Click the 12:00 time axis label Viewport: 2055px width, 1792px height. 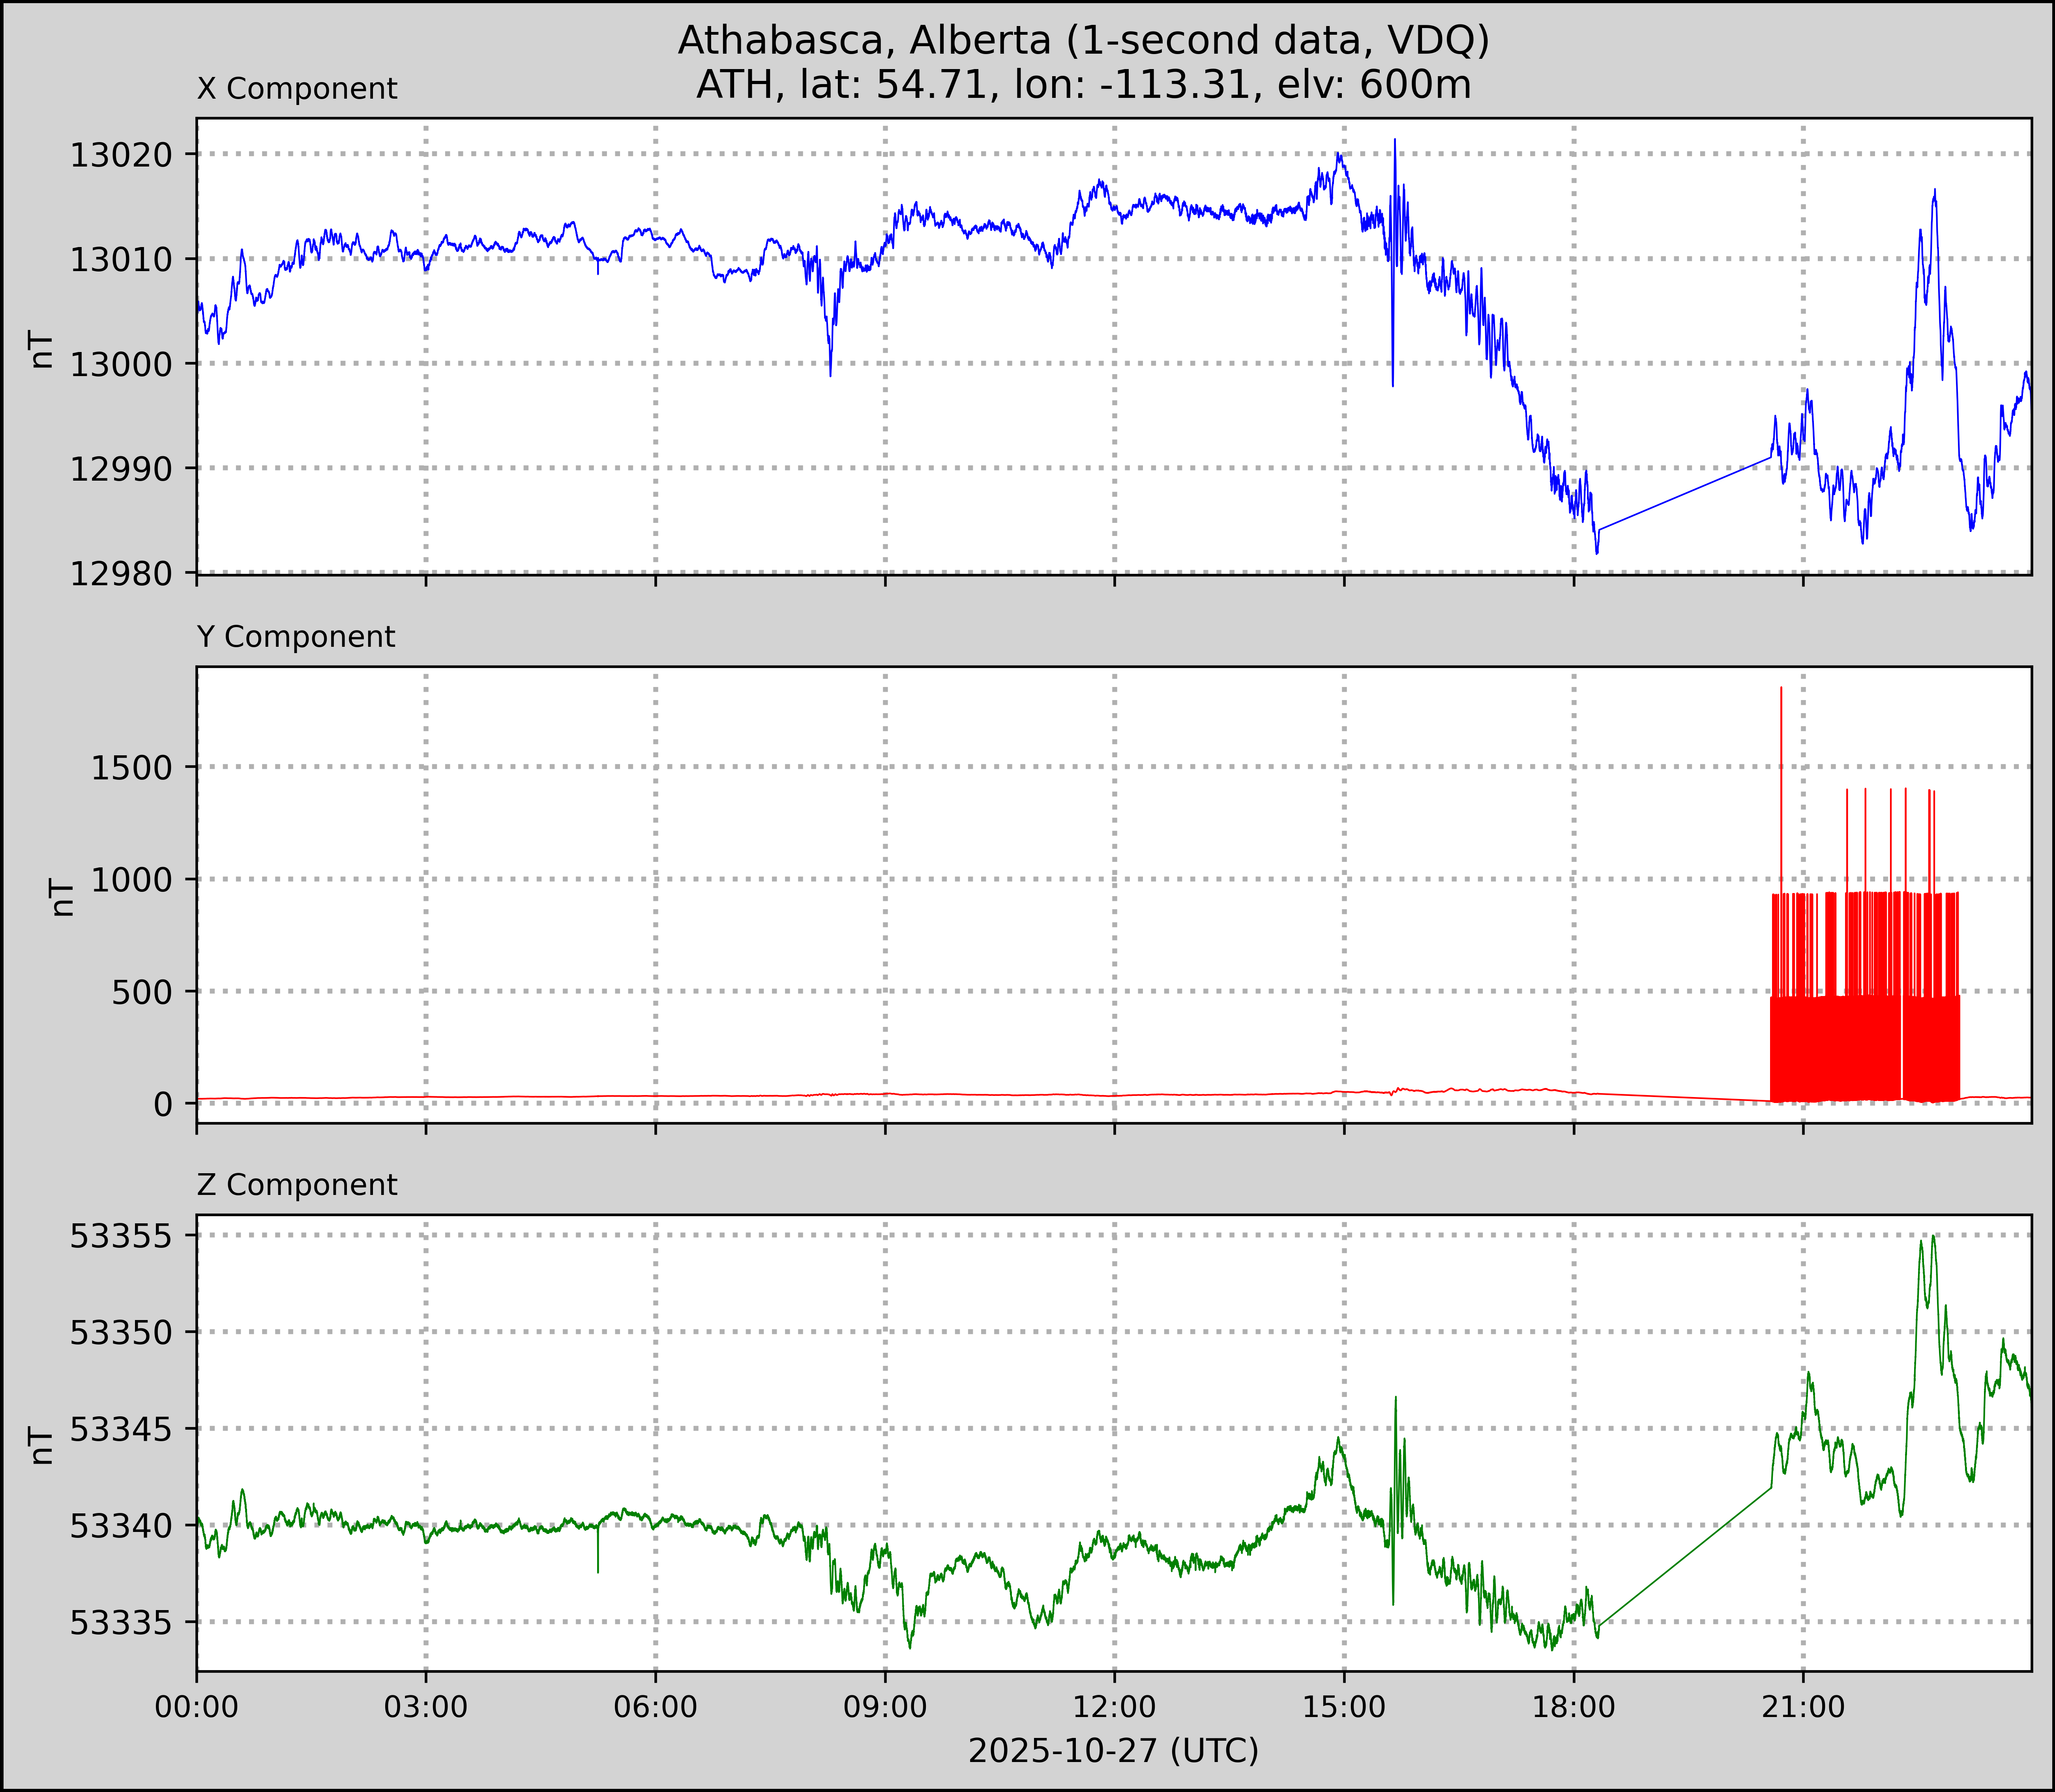pyautogui.click(x=1115, y=1707)
